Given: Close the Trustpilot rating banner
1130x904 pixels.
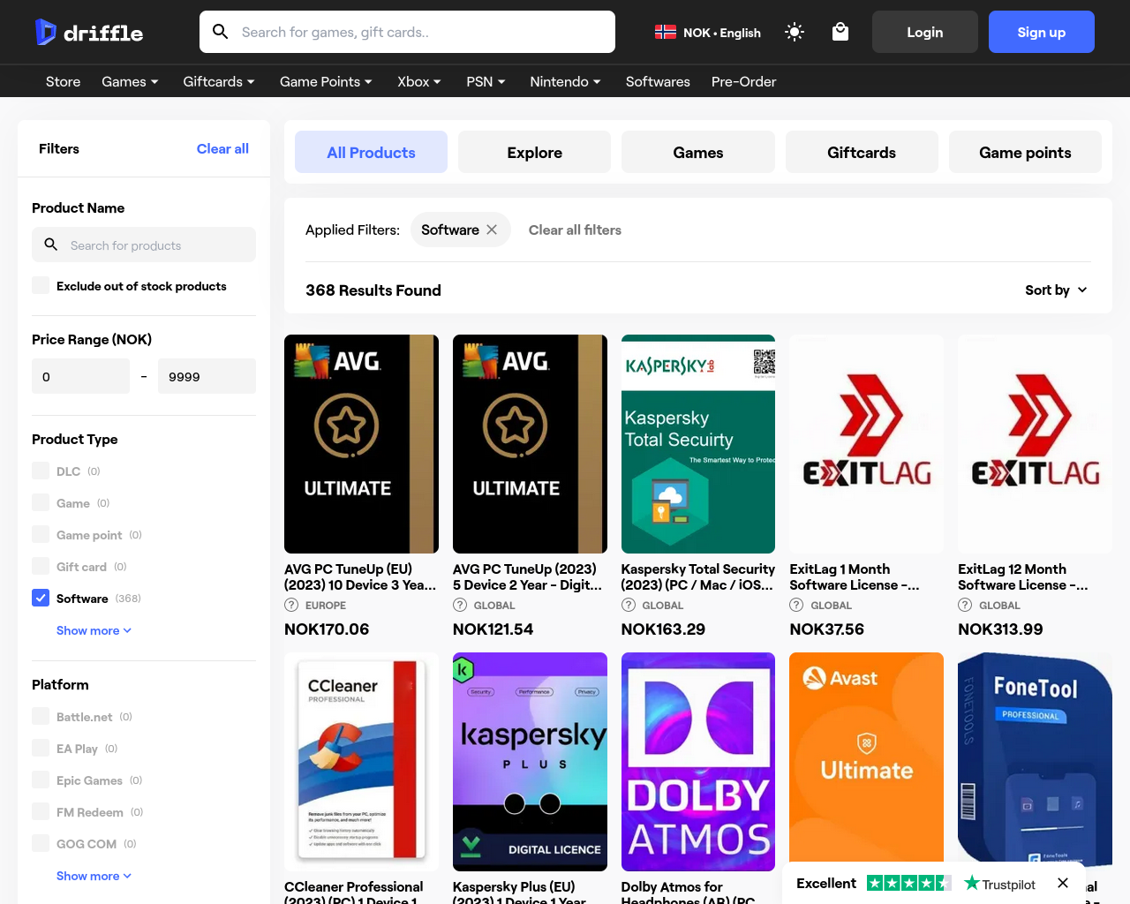Looking at the screenshot, I should 1063,883.
